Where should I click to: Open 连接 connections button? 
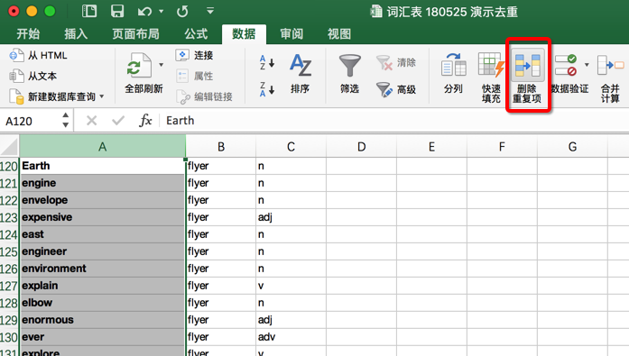pos(194,55)
